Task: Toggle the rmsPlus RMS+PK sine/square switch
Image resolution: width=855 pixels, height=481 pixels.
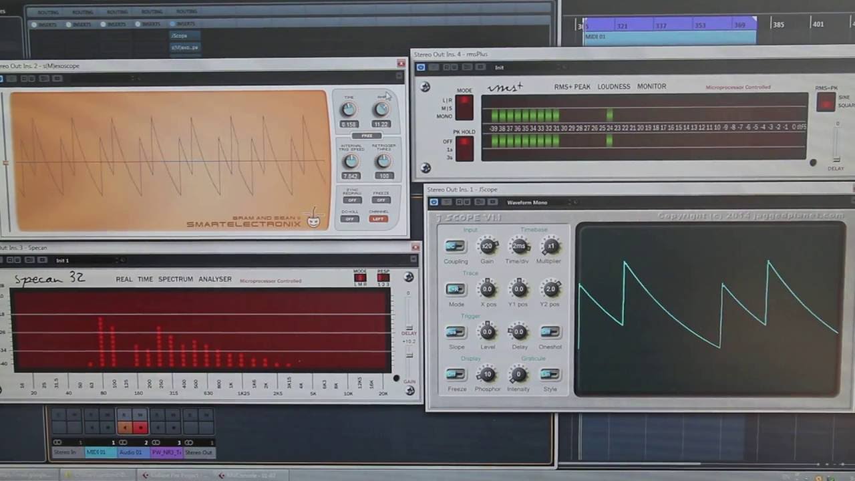Action: 826,102
